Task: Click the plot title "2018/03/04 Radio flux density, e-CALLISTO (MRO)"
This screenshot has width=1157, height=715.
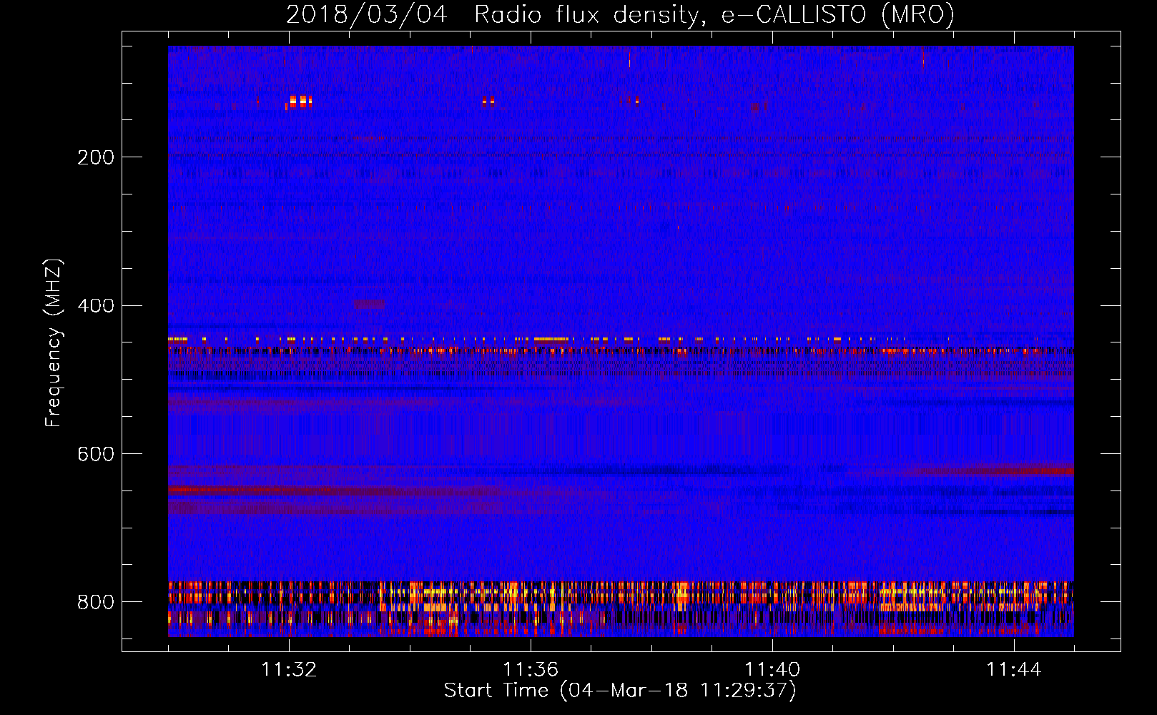Action: tap(620, 14)
